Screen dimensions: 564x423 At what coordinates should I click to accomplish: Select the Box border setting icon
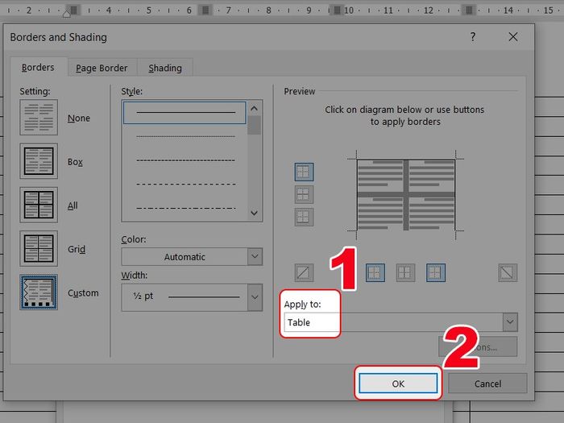click(x=39, y=161)
